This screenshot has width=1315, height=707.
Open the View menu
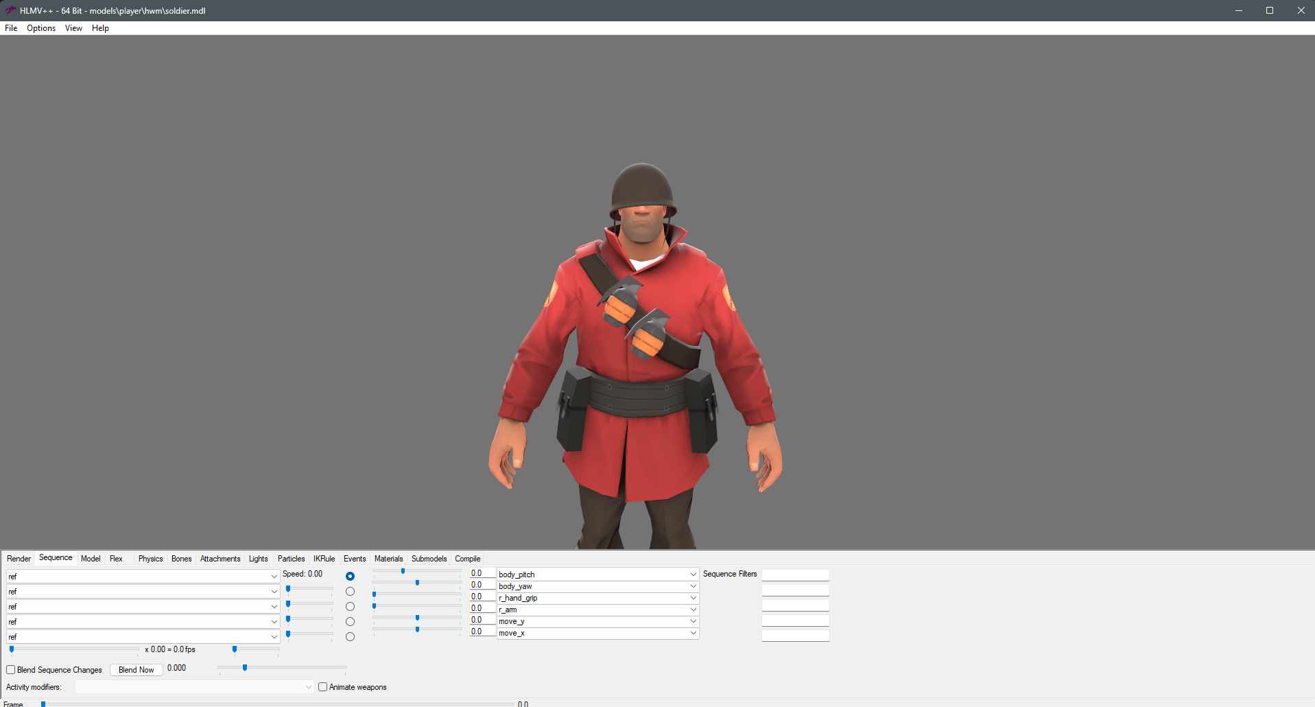pos(73,28)
